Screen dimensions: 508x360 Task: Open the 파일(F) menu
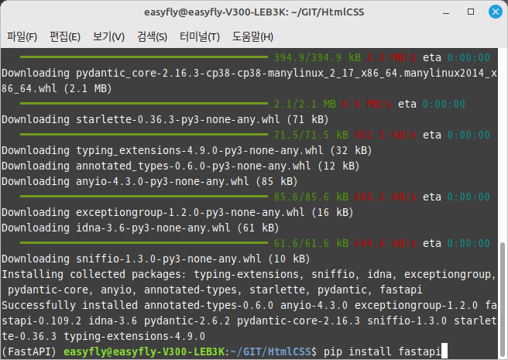[22, 36]
